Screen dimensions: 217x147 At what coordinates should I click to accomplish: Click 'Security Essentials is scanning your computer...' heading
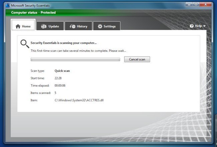tap(63, 43)
